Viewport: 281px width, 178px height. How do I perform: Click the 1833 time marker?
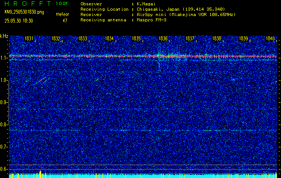[x=83, y=38]
